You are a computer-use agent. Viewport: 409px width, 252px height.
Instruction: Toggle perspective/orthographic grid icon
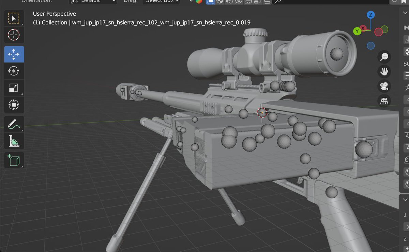(x=384, y=101)
